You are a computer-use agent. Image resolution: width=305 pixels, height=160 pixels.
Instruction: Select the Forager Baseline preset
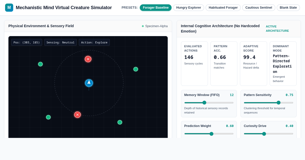[x=156, y=8]
